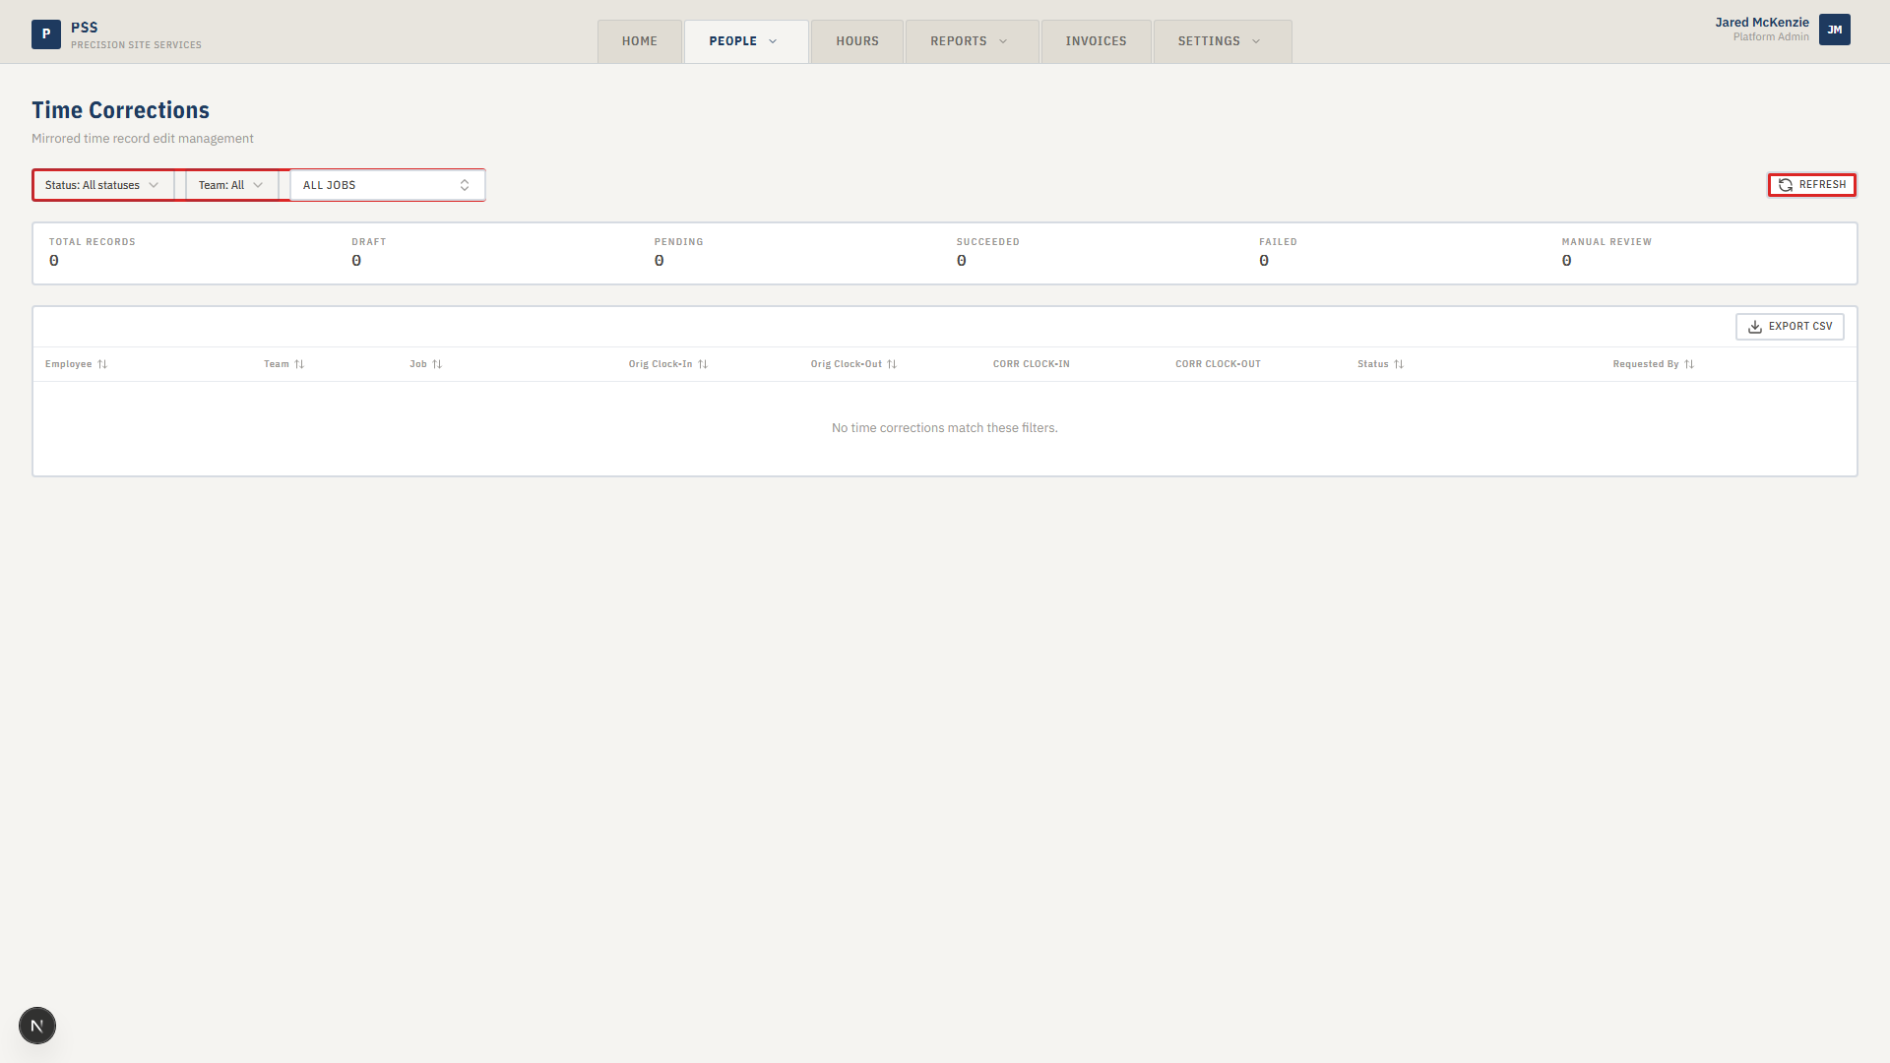The height and width of the screenshot is (1063, 1890).
Task: Open the Reports tab
Action: pos(972,41)
